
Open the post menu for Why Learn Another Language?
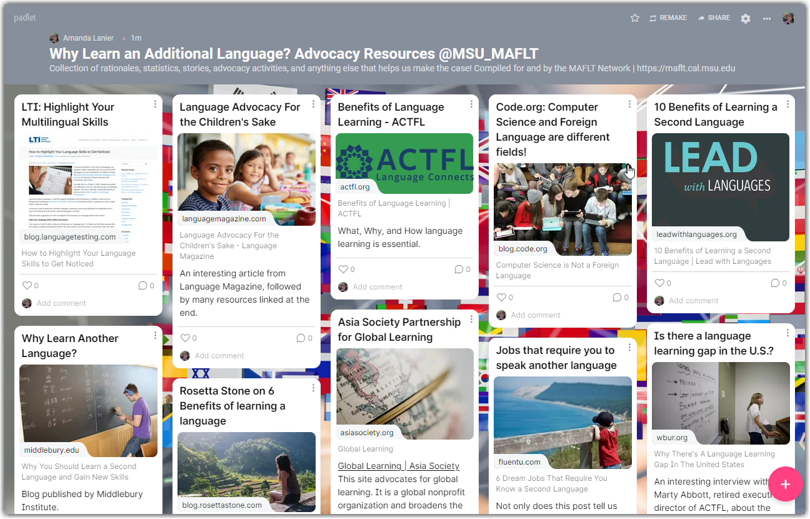[x=155, y=336]
